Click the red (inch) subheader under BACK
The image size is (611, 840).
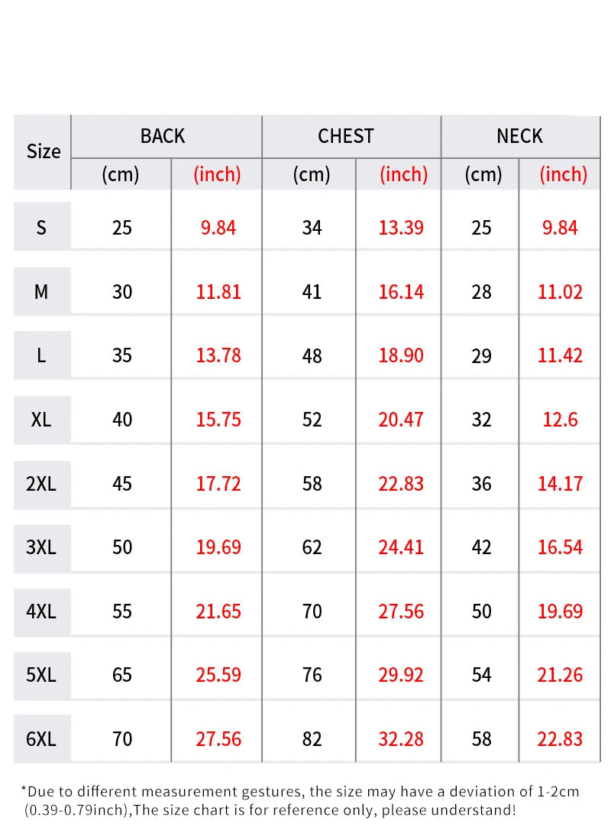click(217, 174)
